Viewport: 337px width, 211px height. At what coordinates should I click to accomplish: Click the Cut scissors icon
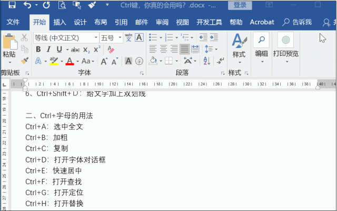(24, 37)
